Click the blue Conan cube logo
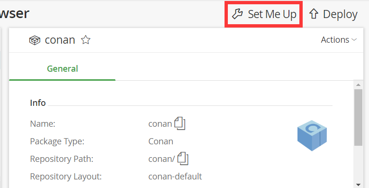The height and width of the screenshot is (188, 369). pyautogui.click(x=312, y=135)
